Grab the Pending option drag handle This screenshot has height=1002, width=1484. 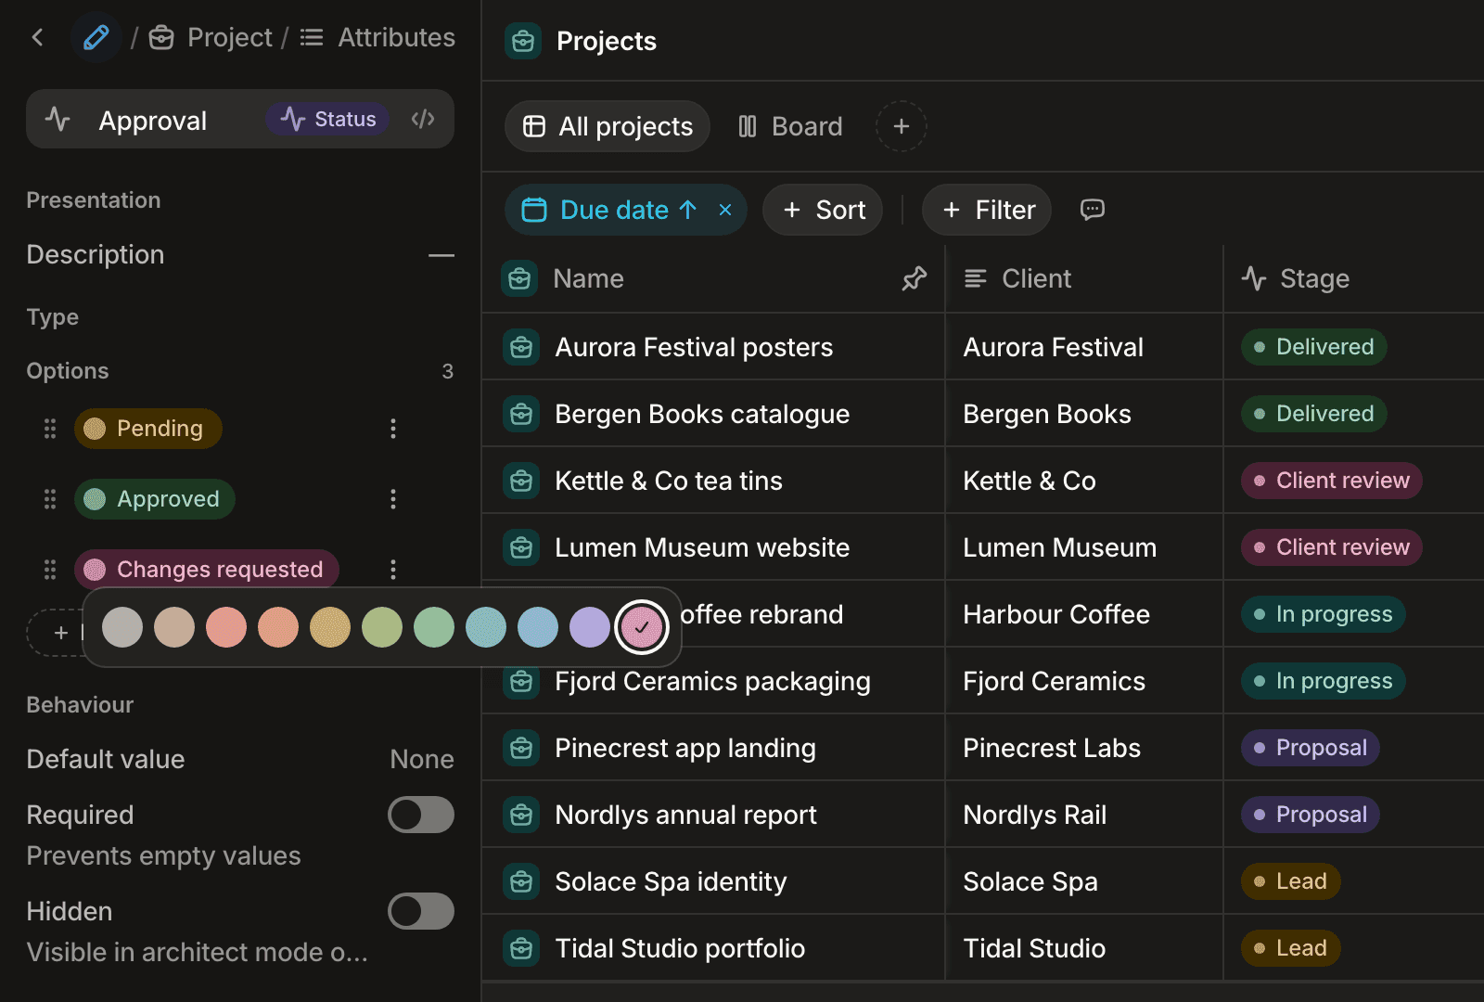tap(50, 429)
